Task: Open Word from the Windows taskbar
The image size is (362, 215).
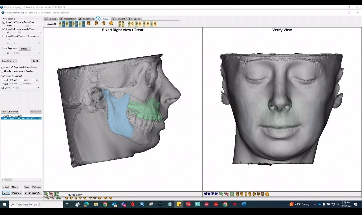Action: [243, 204]
